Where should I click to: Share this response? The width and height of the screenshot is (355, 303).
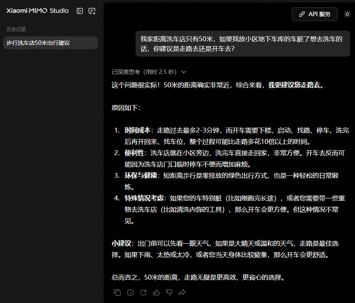click(182, 292)
